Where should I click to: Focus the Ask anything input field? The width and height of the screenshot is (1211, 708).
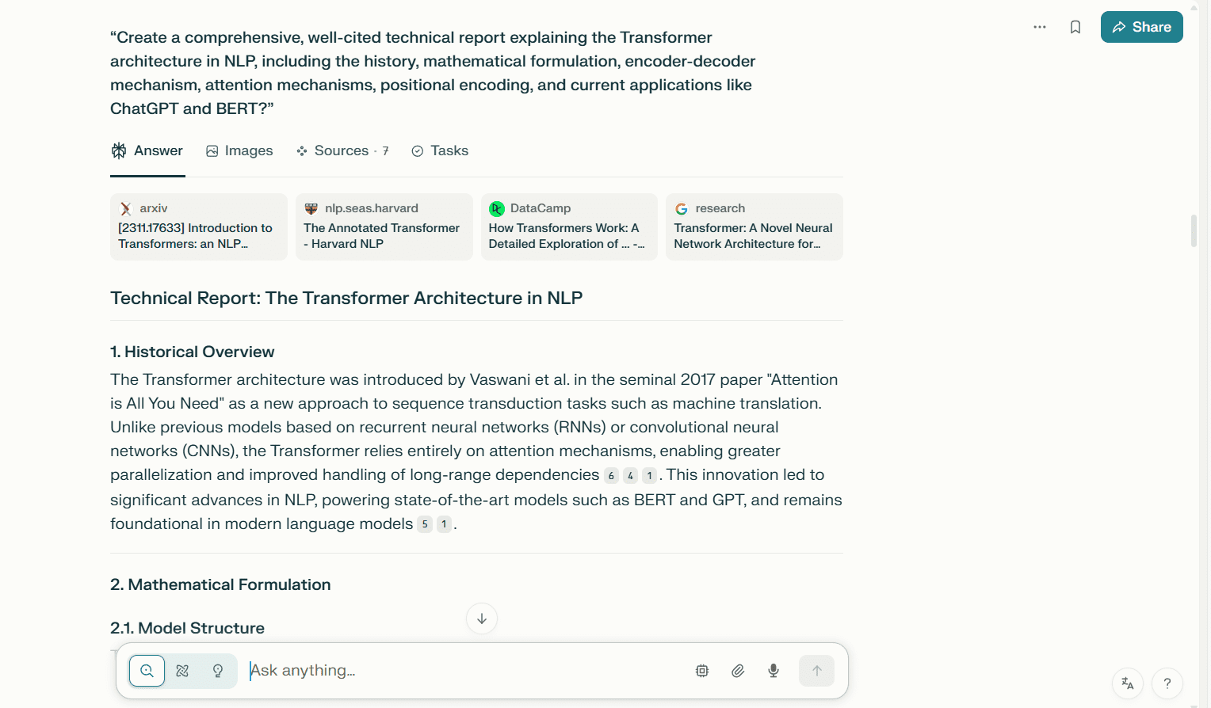(x=460, y=671)
